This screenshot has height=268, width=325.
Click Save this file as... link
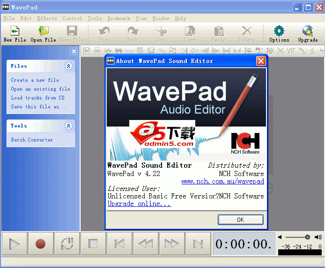[38, 106]
